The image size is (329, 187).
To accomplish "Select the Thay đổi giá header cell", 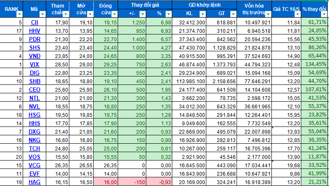I will click(145, 5).
